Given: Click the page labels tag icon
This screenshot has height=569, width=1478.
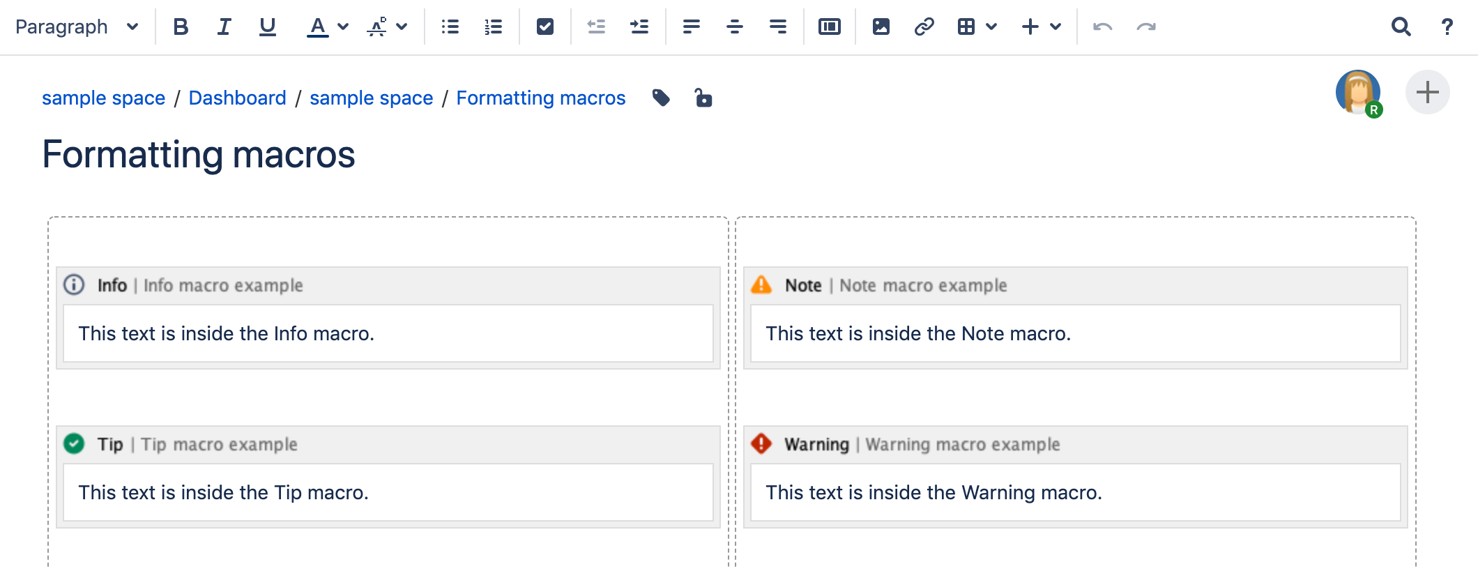Looking at the screenshot, I should (661, 98).
